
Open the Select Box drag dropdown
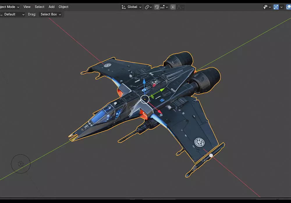click(51, 14)
